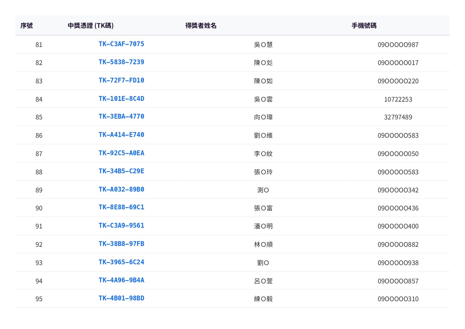Click the 序號 column header
Image resolution: width=465 pixels, height=329 pixels.
(26, 26)
